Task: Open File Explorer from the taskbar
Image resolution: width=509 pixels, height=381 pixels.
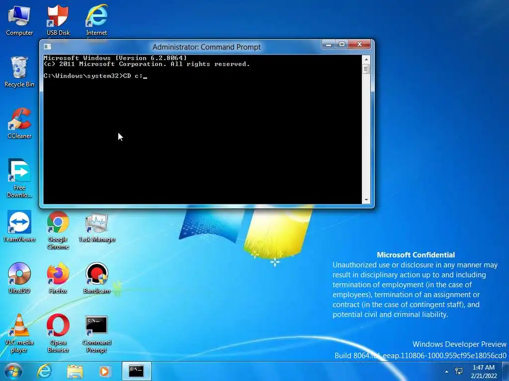Action: pyautogui.click(x=75, y=371)
